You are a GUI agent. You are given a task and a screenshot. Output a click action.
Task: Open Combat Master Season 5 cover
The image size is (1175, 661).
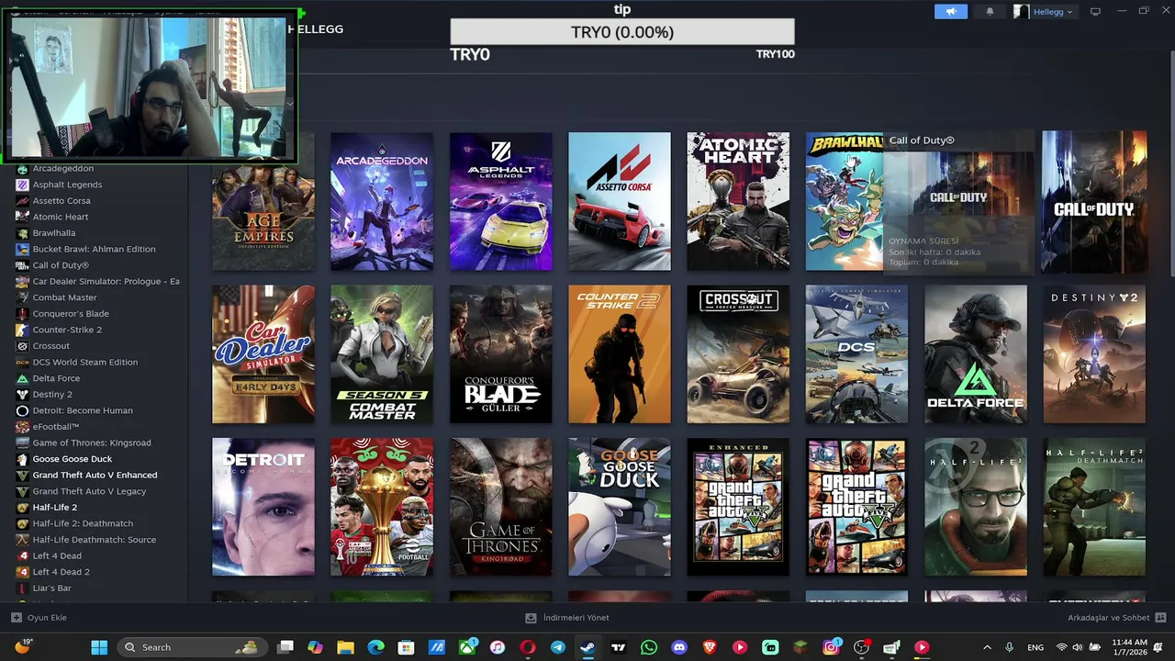coord(382,354)
